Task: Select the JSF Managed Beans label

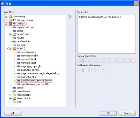Action: (x=23, y=20)
